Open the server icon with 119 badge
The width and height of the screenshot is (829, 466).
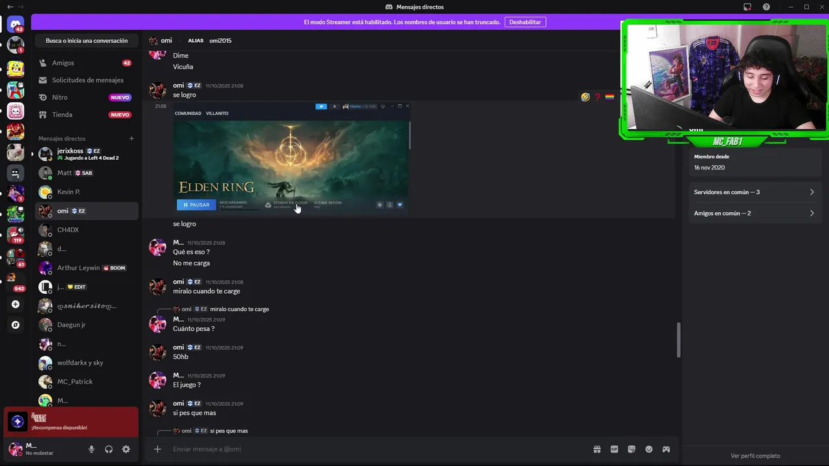point(16,234)
